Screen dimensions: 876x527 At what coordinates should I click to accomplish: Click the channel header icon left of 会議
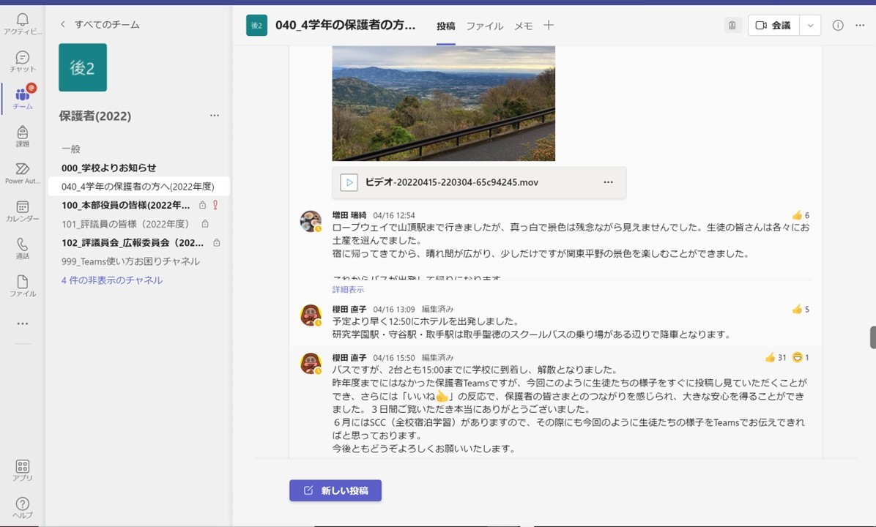732,25
